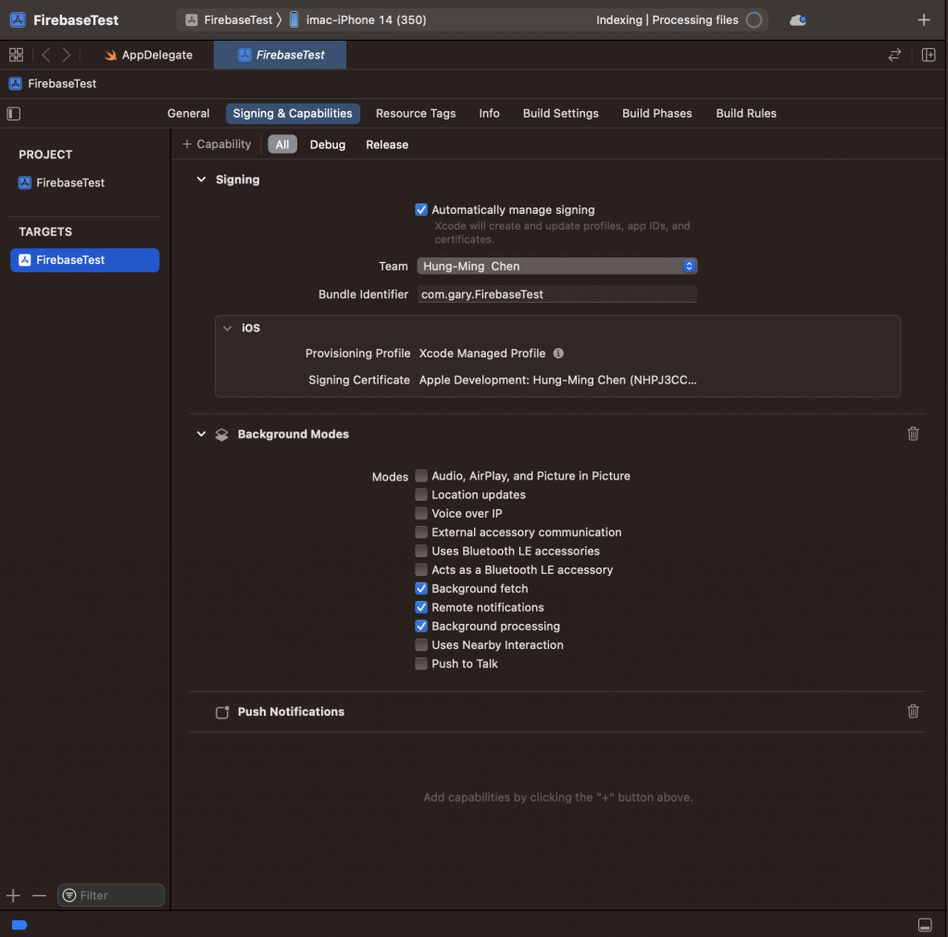
Task: Enable External accessory communication
Action: point(421,532)
